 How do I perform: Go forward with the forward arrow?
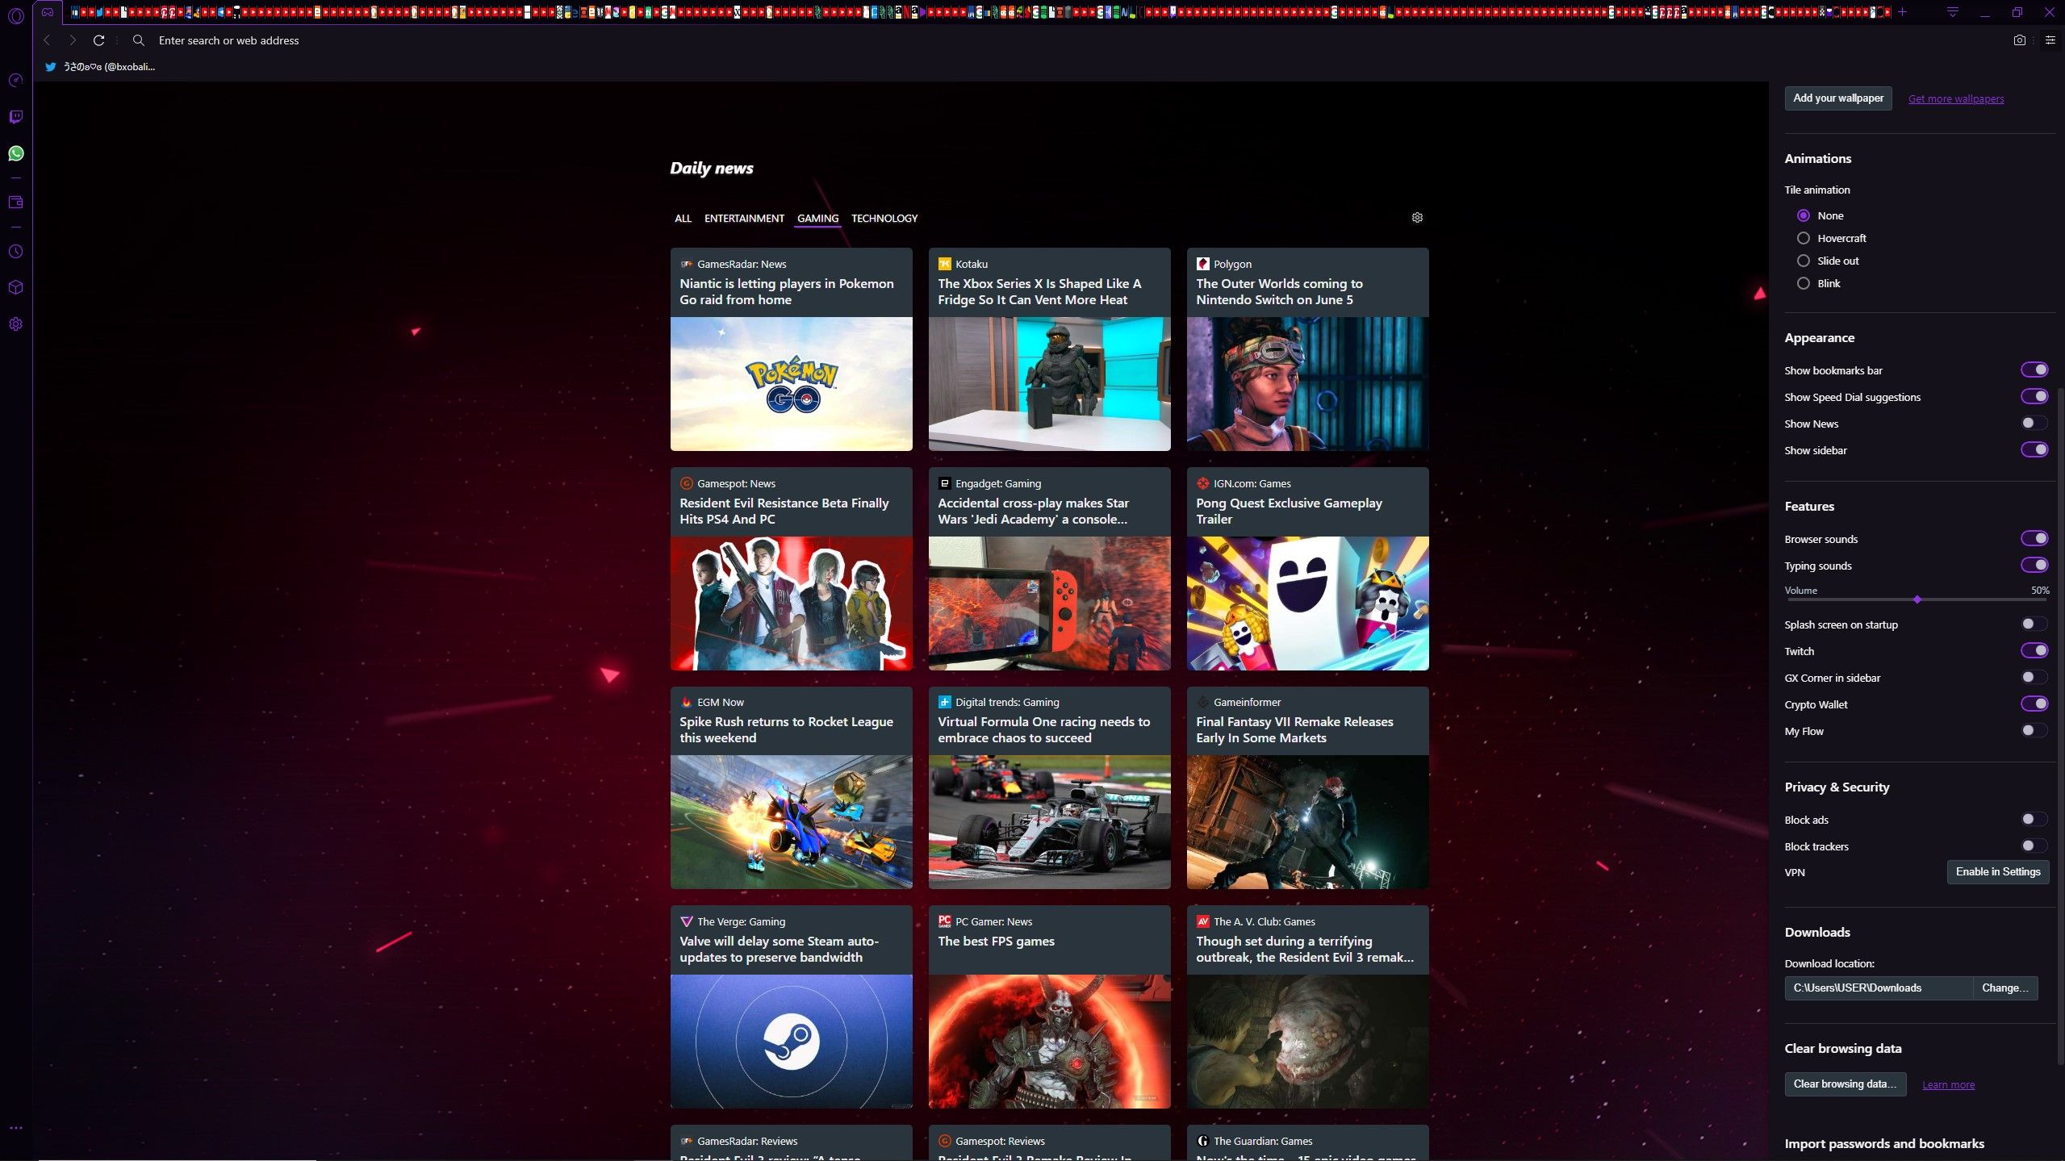tap(73, 40)
